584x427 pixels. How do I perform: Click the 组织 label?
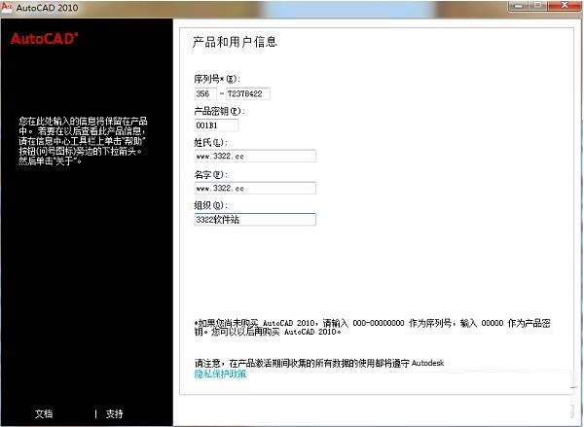211,205
